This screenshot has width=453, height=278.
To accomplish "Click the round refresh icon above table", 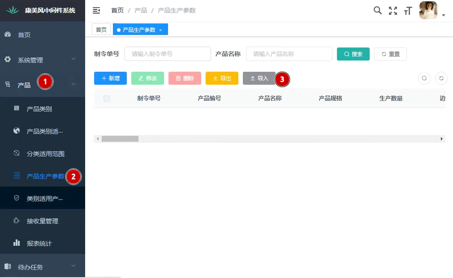I will [x=441, y=78].
